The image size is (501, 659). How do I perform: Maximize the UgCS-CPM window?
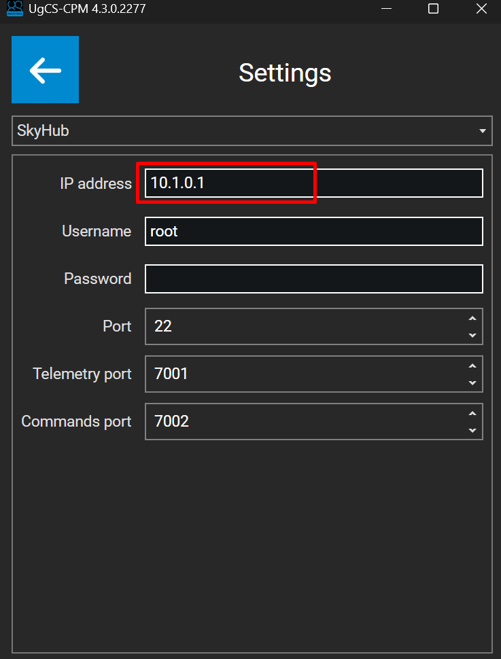433,9
